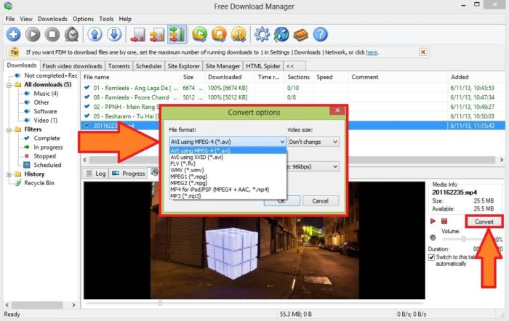This screenshot has width=509, height=321.
Task: Follow the 'here' link in tip
Action: (372, 52)
